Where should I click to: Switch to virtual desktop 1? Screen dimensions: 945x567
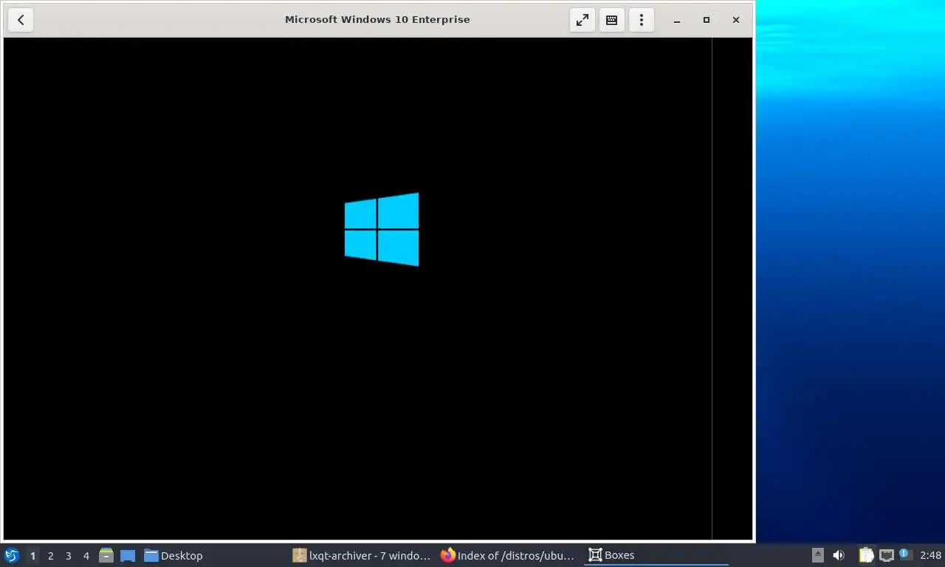pos(32,555)
